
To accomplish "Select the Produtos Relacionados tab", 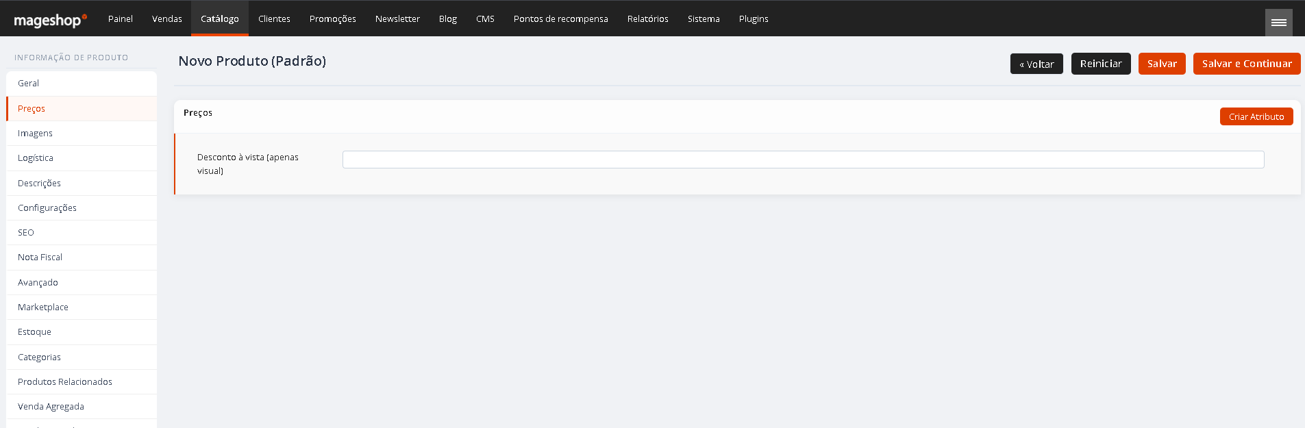I will (x=82, y=382).
